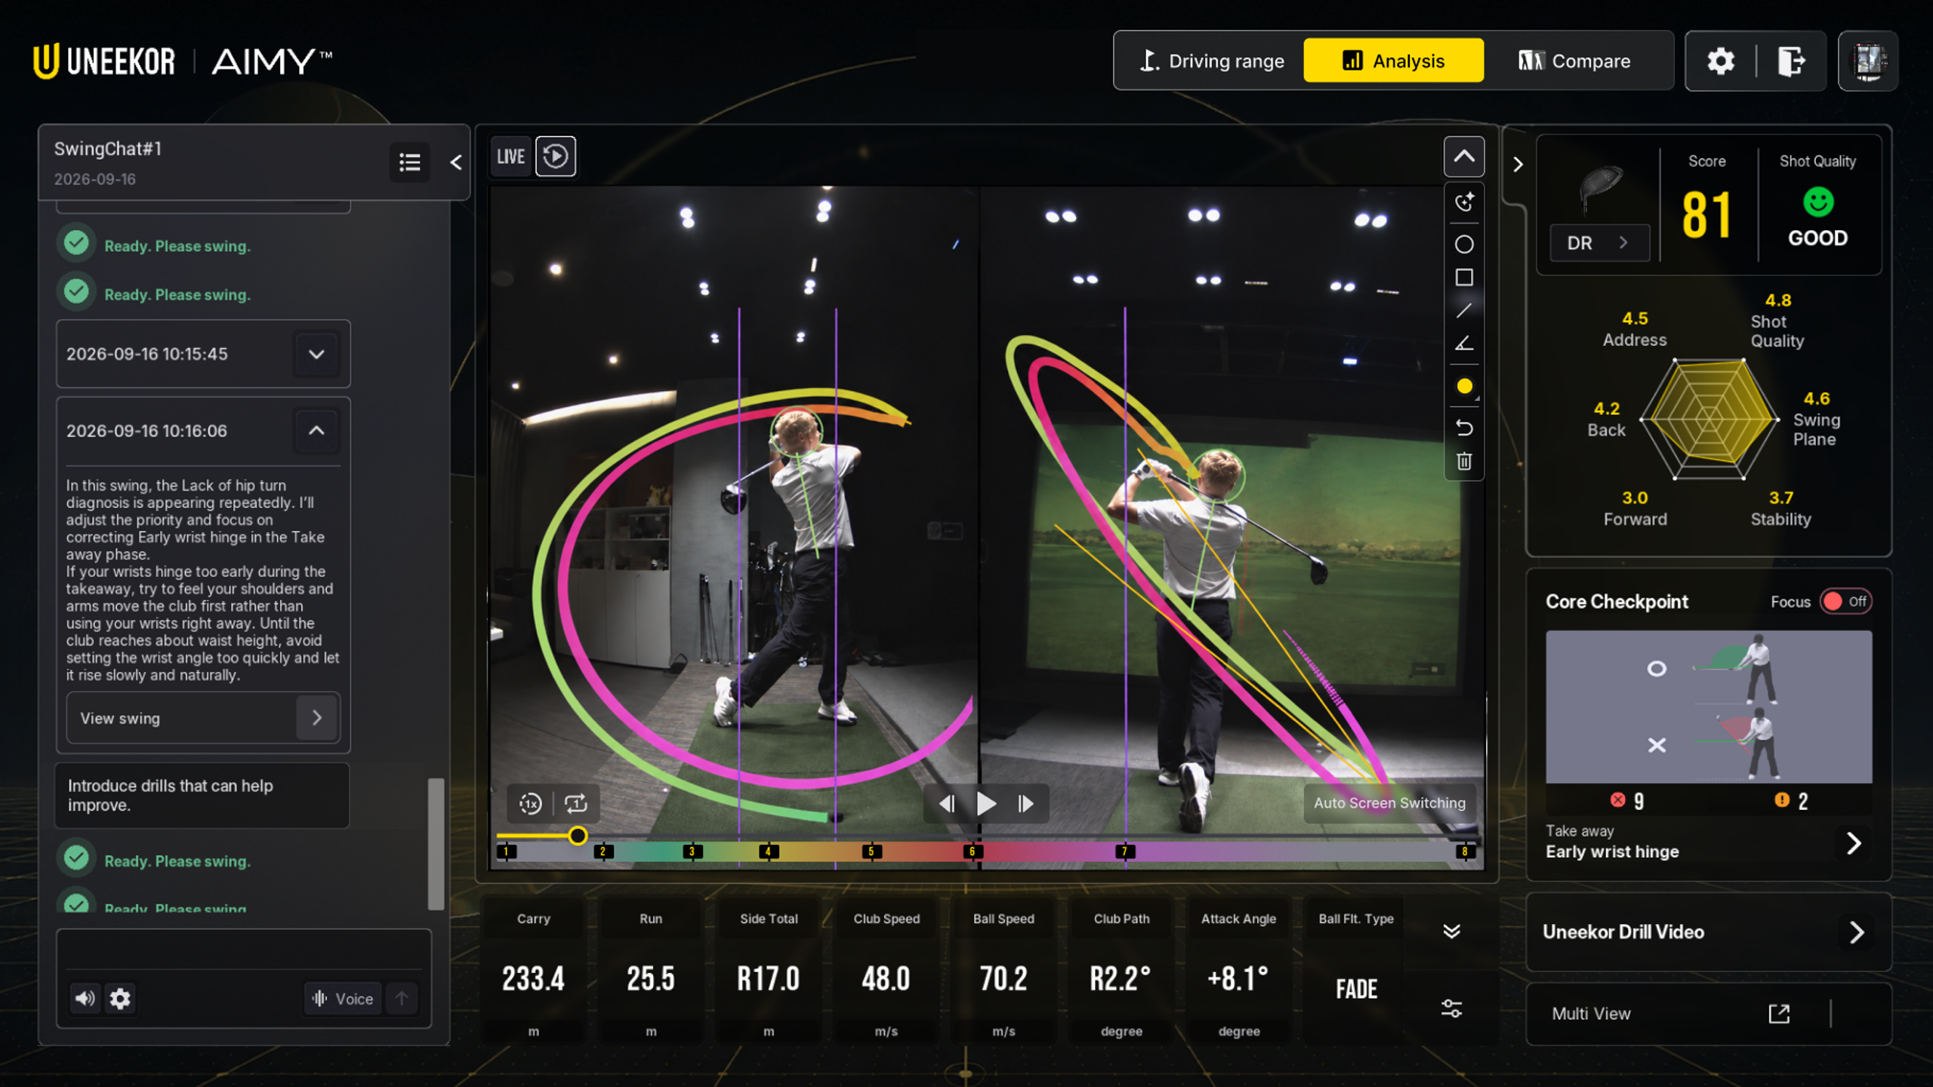Image resolution: width=1933 pixels, height=1087 pixels.
Task: Click 'Introduce drills that can help improve' suggestion
Action: click(x=202, y=796)
